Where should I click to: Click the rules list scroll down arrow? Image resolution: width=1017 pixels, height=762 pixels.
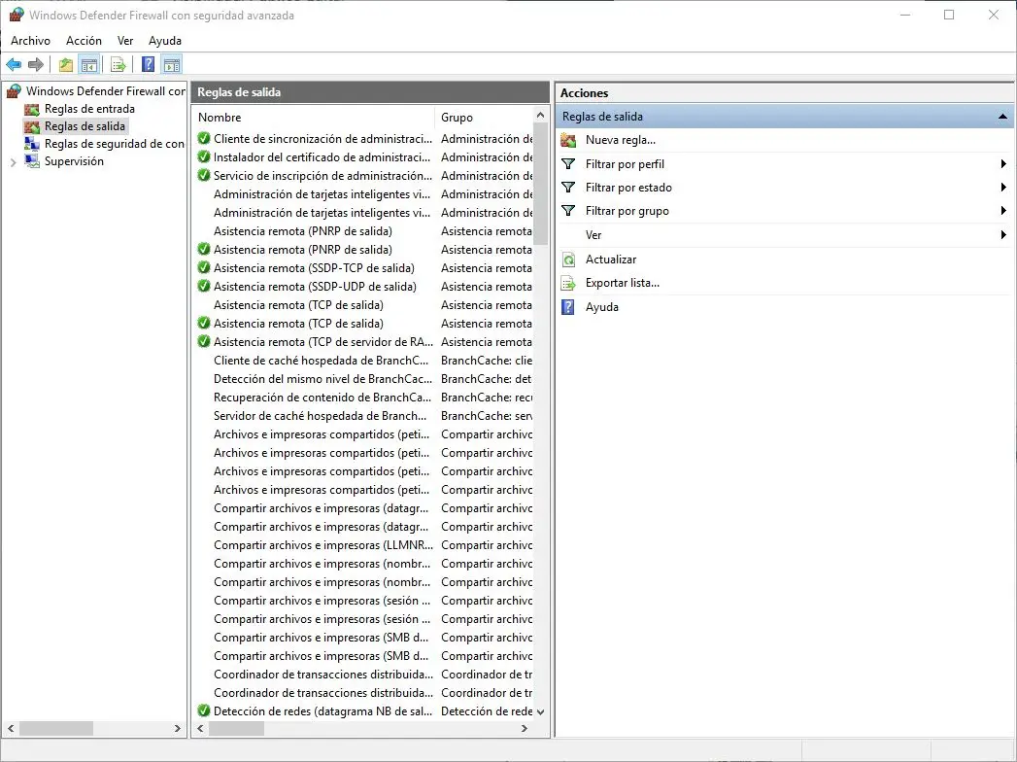pos(540,712)
